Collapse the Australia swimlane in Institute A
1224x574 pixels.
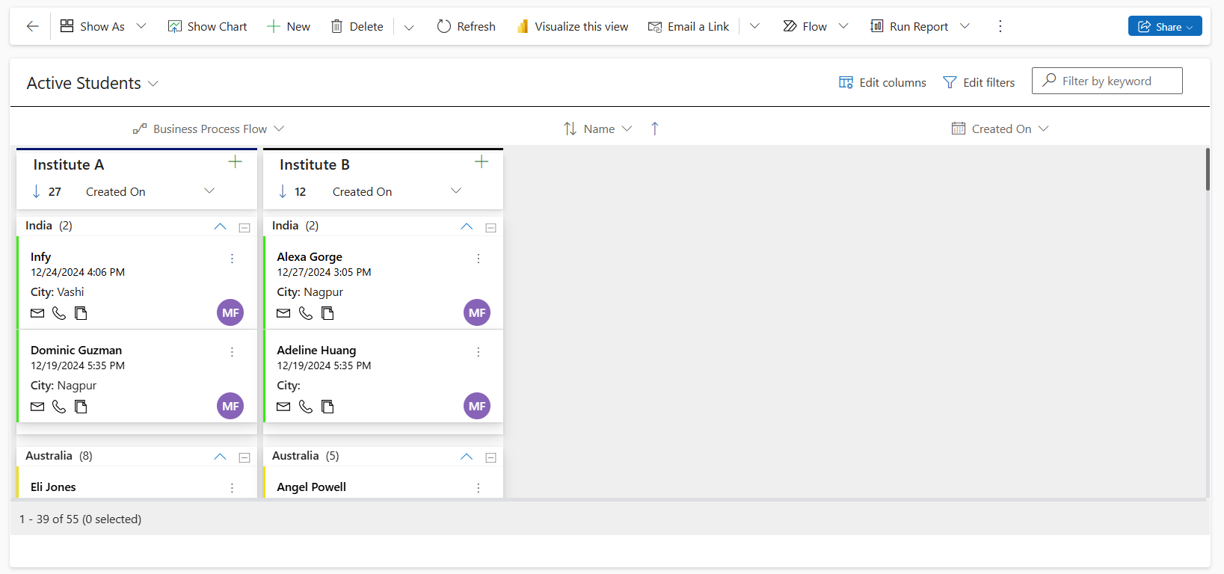click(220, 457)
